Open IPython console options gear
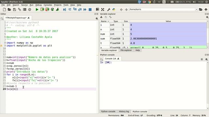Viewport: 209px width, 117px height. (x=207, y=59)
